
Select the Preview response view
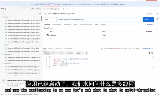[61, 53]
